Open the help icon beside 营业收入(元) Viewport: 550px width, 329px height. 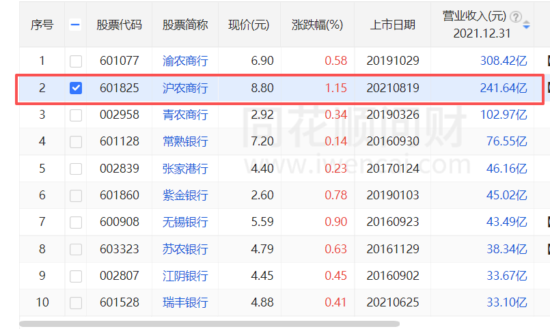coord(516,16)
